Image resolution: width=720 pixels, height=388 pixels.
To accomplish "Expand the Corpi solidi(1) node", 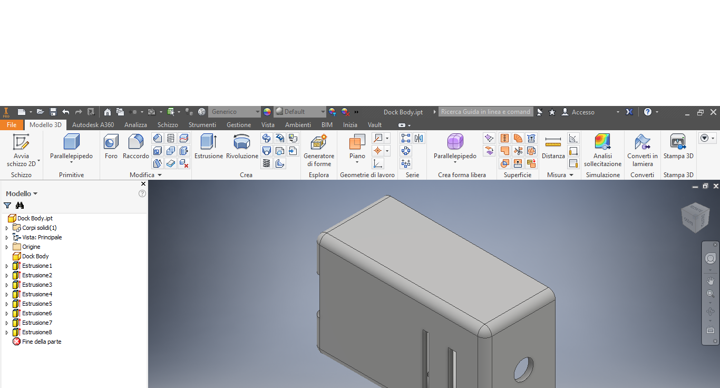I will coord(7,228).
